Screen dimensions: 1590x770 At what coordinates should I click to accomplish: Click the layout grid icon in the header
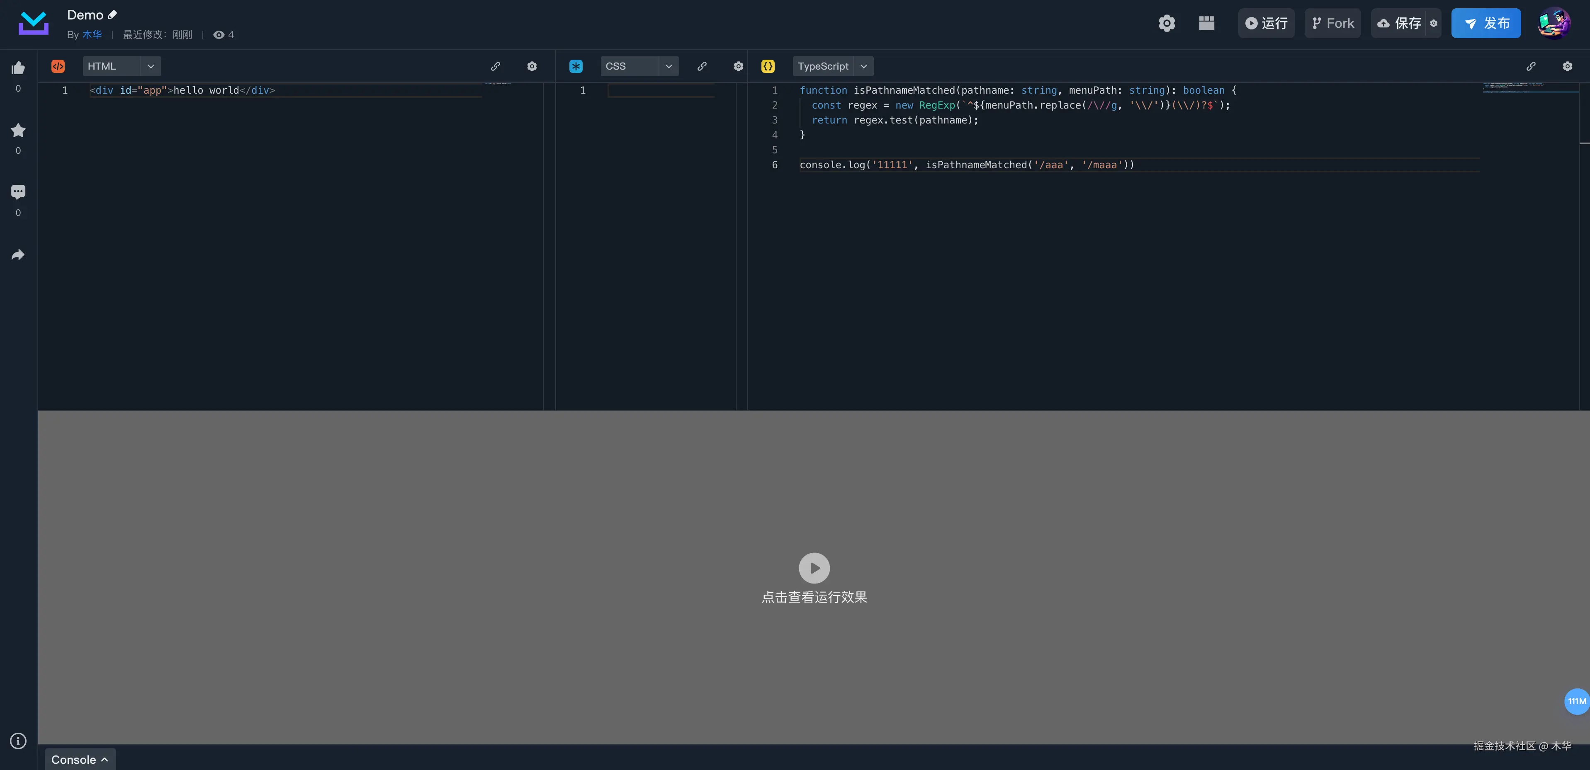pos(1206,24)
